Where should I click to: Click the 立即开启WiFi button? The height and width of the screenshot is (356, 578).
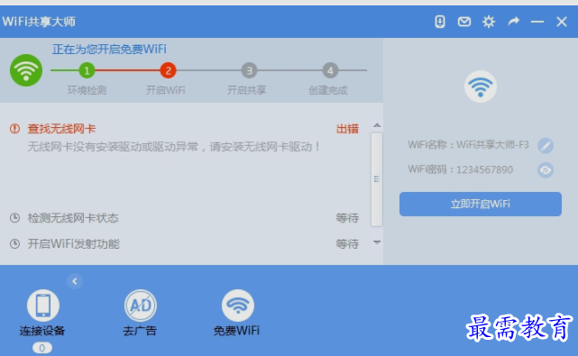pyautogui.click(x=481, y=204)
